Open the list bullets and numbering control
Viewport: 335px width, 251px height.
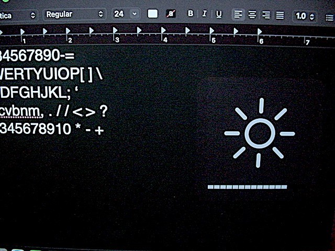(329, 17)
